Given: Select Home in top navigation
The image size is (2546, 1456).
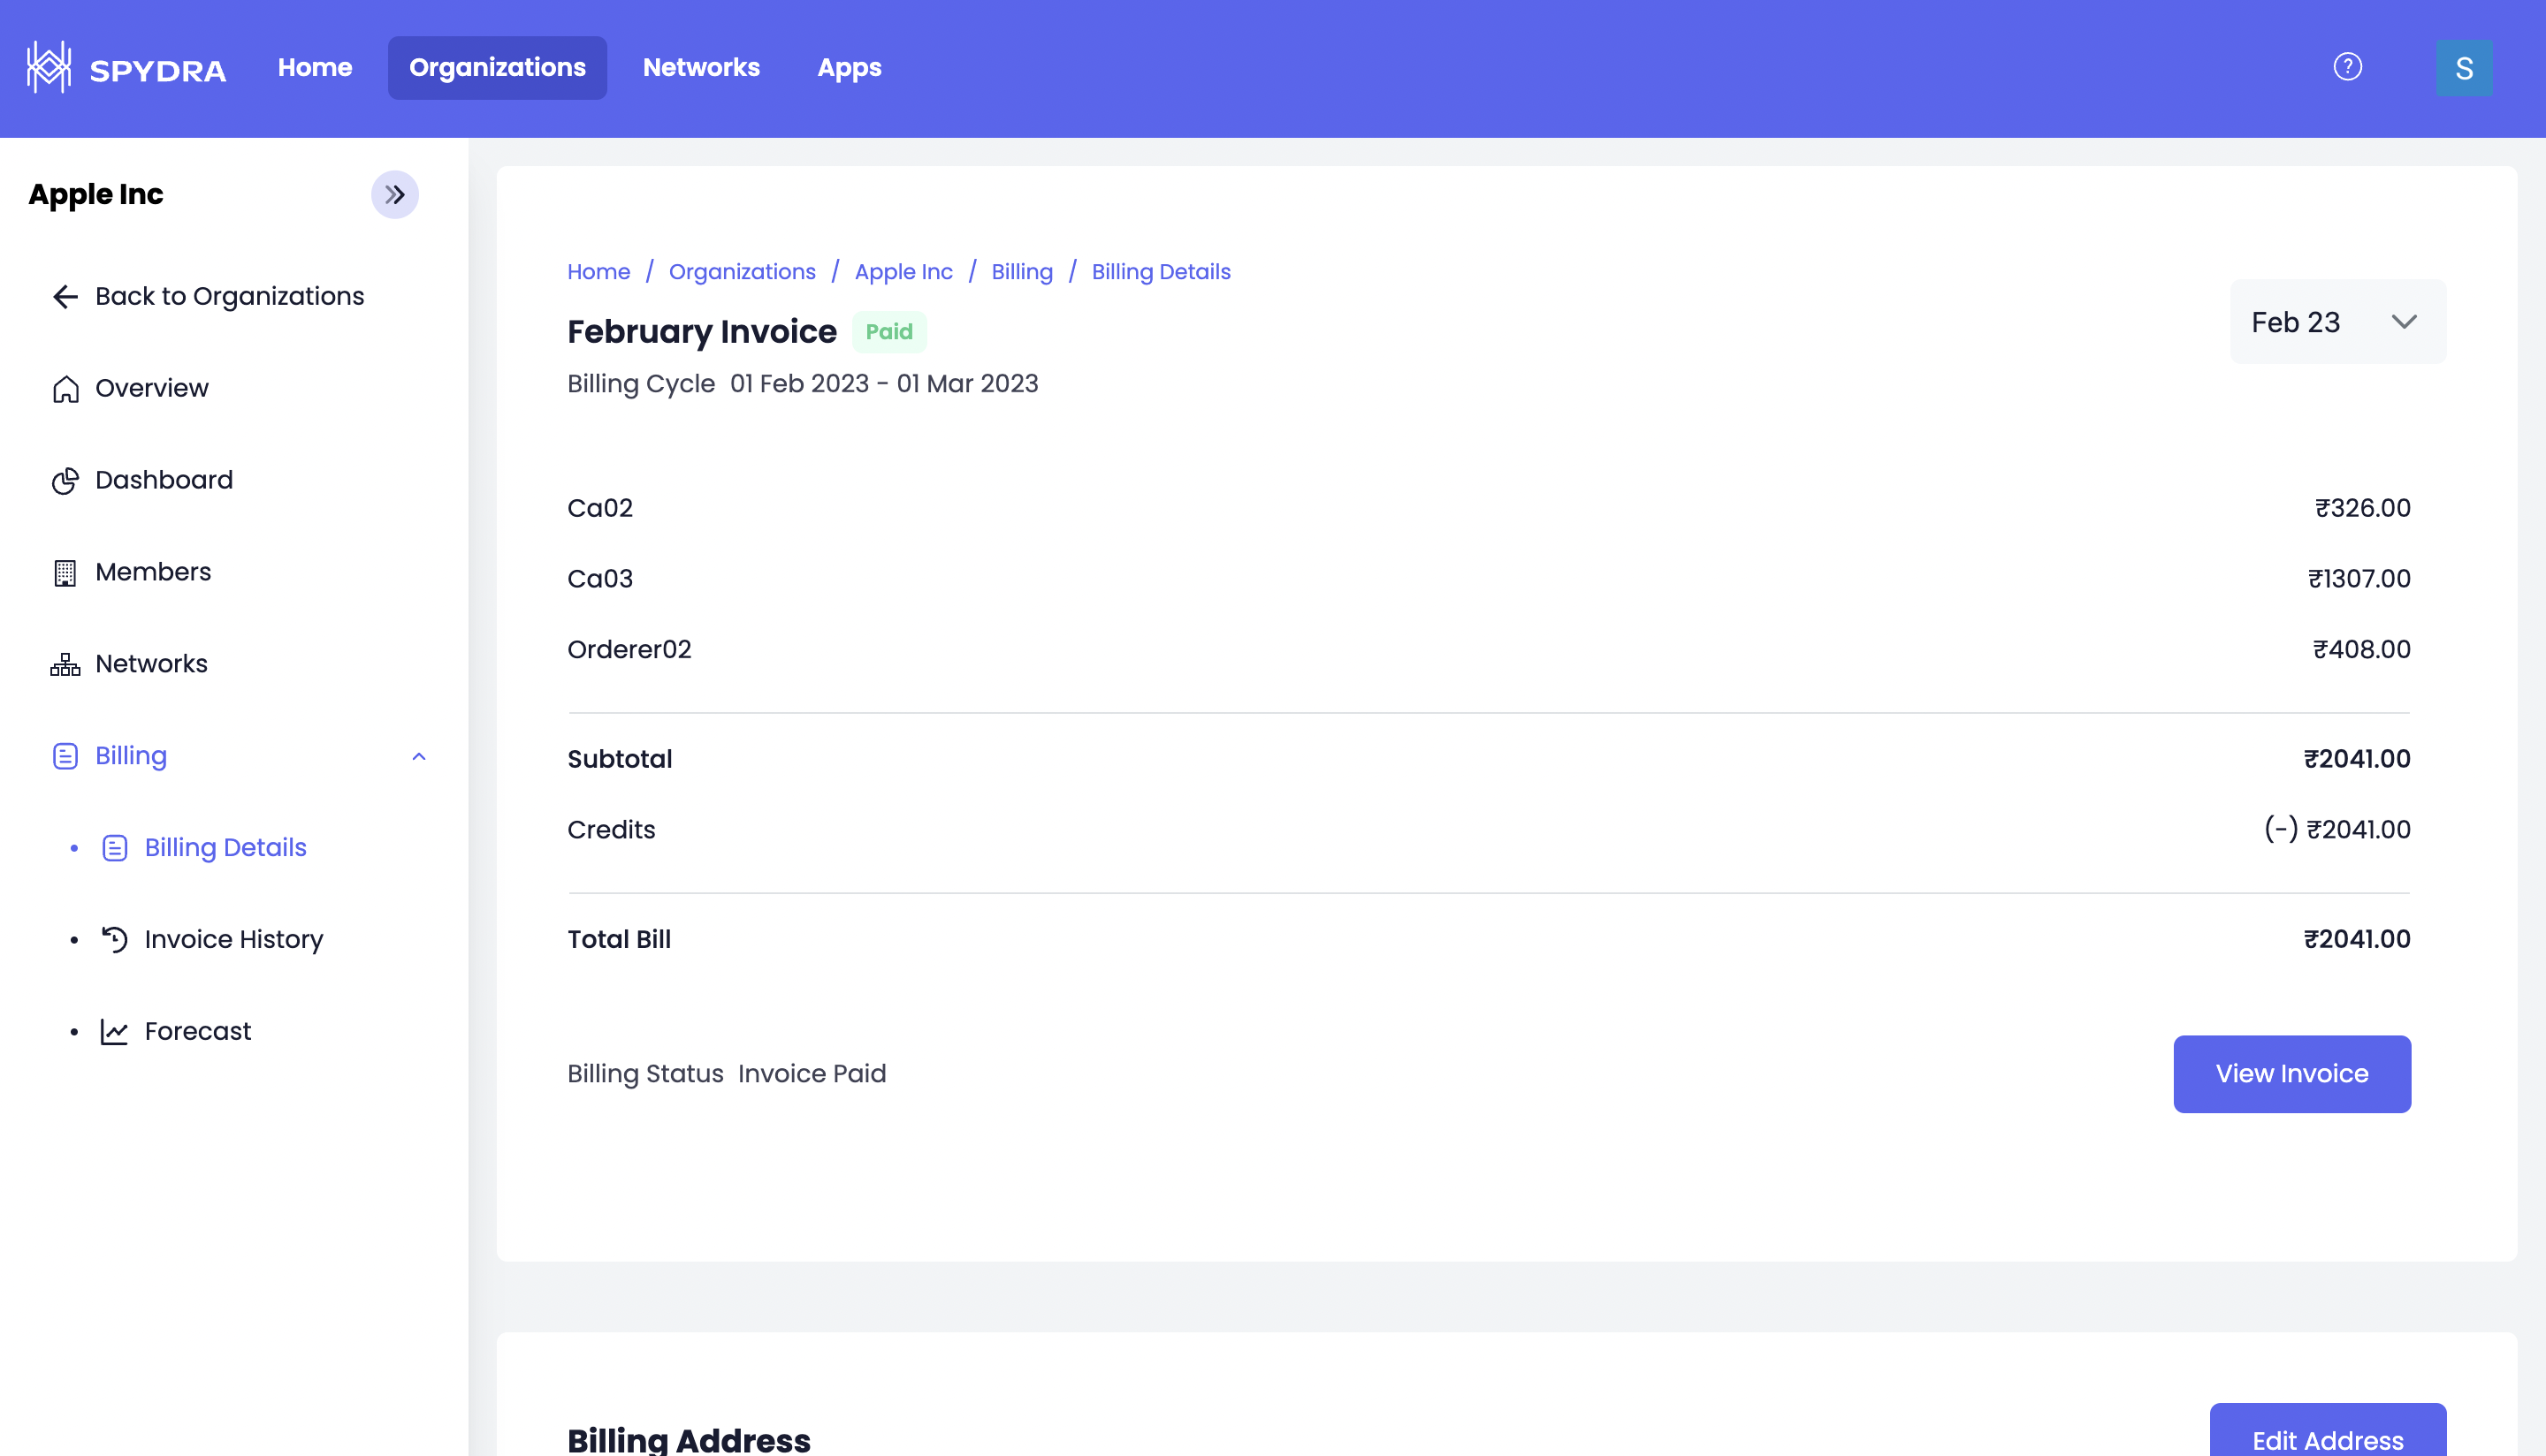Looking at the screenshot, I should click(314, 67).
